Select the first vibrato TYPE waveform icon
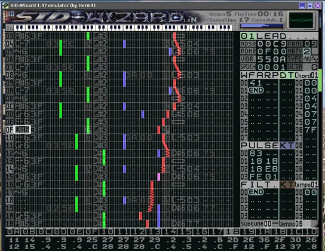This screenshot has height=251, width=325. point(306,59)
